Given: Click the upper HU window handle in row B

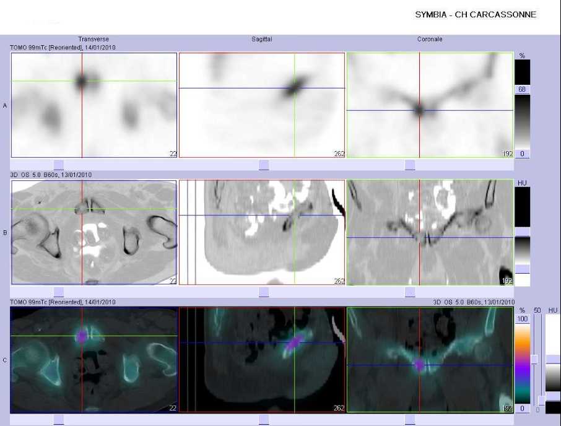Looking at the screenshot, I should [523, 232].
